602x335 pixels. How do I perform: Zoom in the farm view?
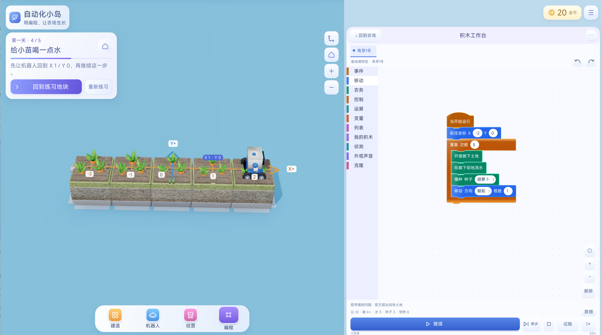(x=331, y=71)
